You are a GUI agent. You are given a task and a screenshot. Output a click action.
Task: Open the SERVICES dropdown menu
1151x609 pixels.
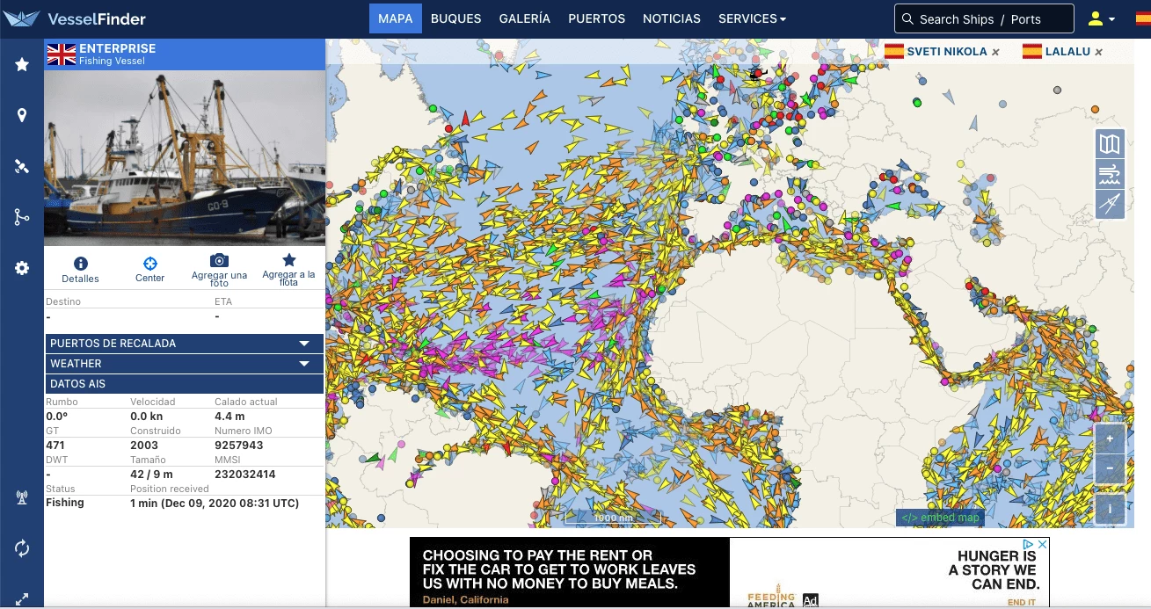coord(752,18)
